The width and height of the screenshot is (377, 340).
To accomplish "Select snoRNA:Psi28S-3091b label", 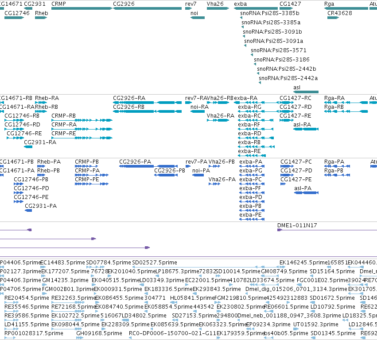I will click(272, 32).
